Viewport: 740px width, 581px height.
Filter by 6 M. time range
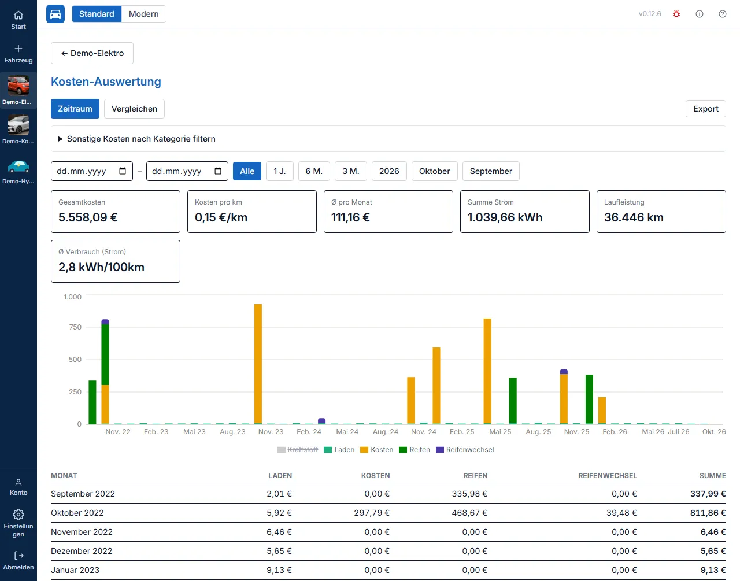pyautogui.click(x=314, y=171)
